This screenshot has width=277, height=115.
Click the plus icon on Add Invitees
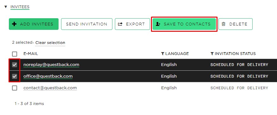(x=14, y=24)
